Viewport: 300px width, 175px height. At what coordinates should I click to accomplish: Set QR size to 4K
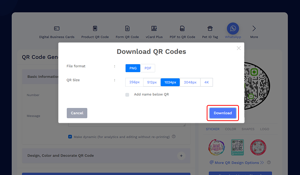click(x=206, y=82)
